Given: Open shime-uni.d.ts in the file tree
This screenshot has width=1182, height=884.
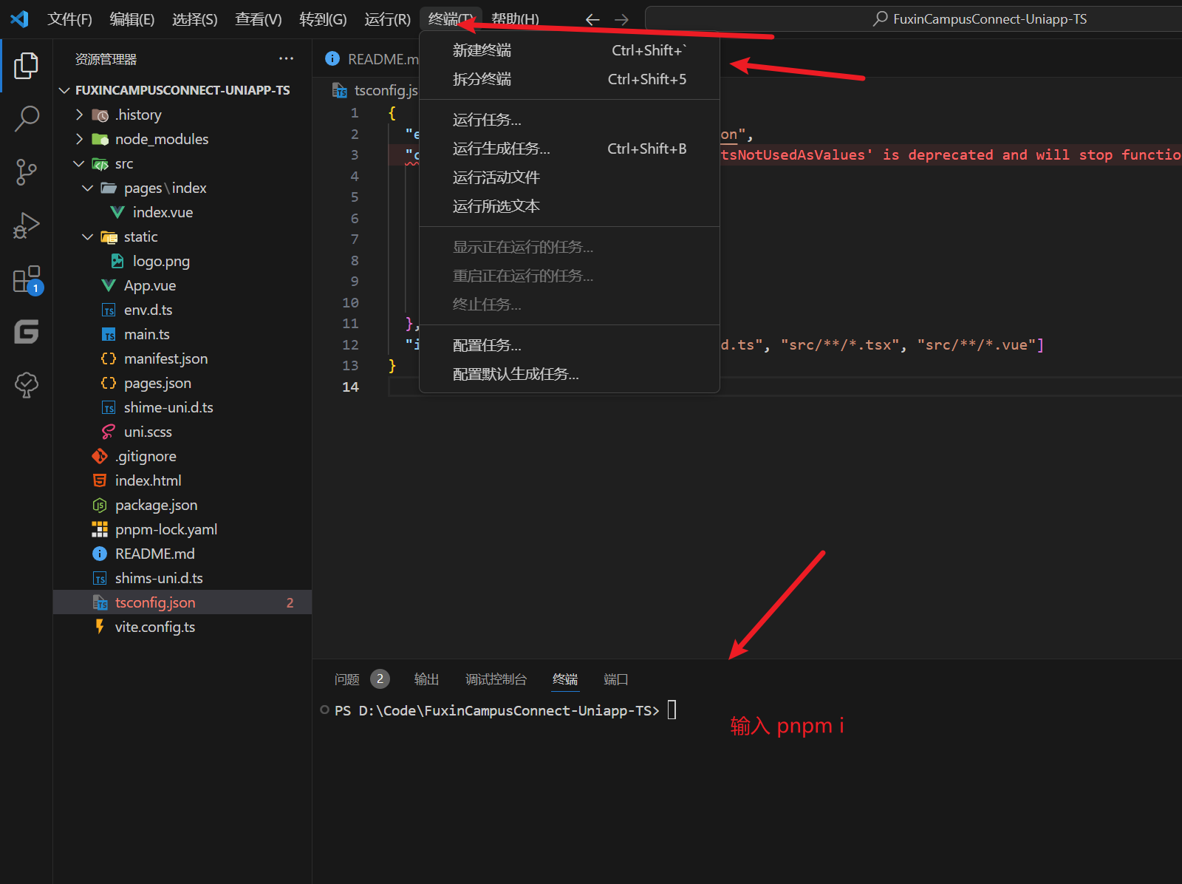Looking at the screenshot, I should coord(168,407).
